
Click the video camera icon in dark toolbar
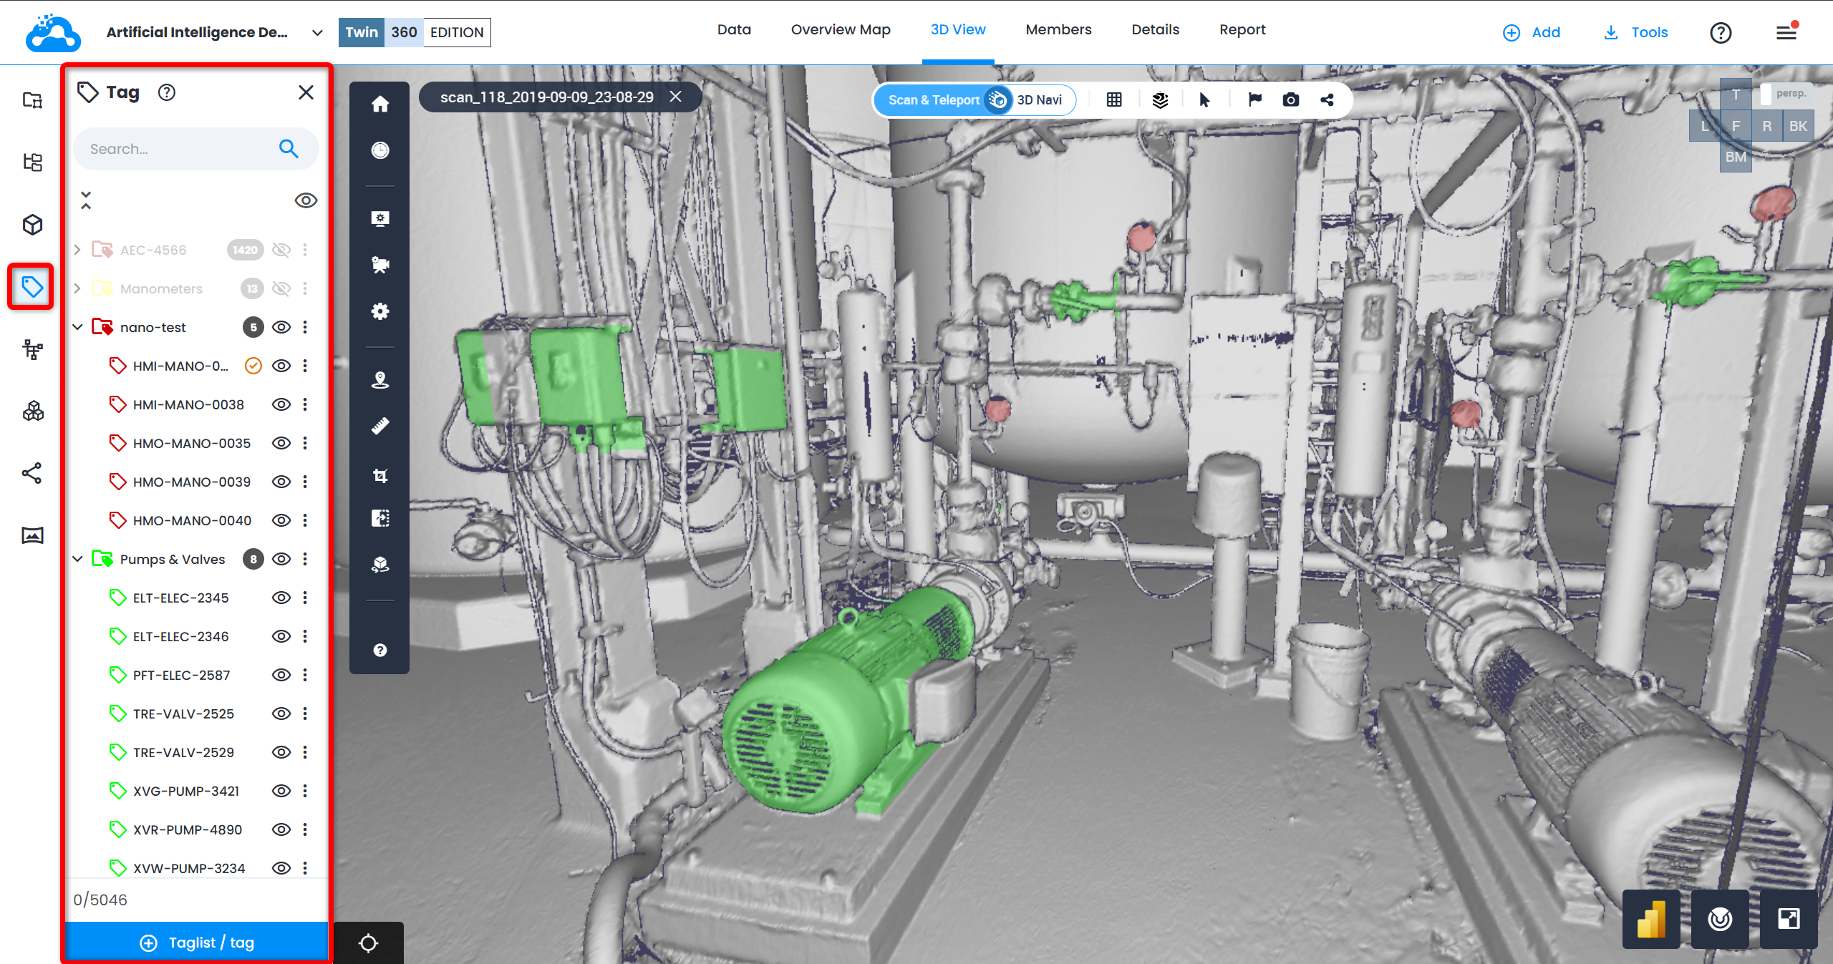pyautogui.click(x=380, y=265)
